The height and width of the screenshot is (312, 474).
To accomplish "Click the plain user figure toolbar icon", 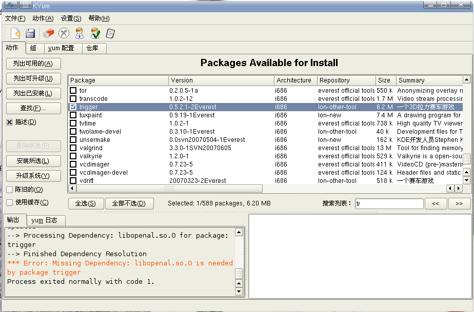I will pyautogui.click(x=80, y=33).
